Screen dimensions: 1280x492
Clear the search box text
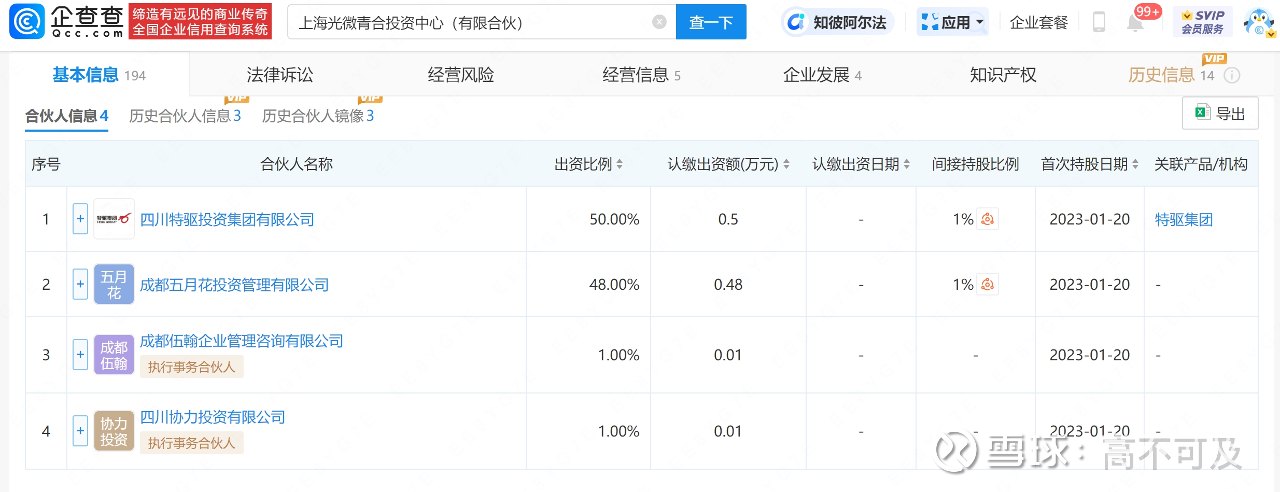coord(659,22)
